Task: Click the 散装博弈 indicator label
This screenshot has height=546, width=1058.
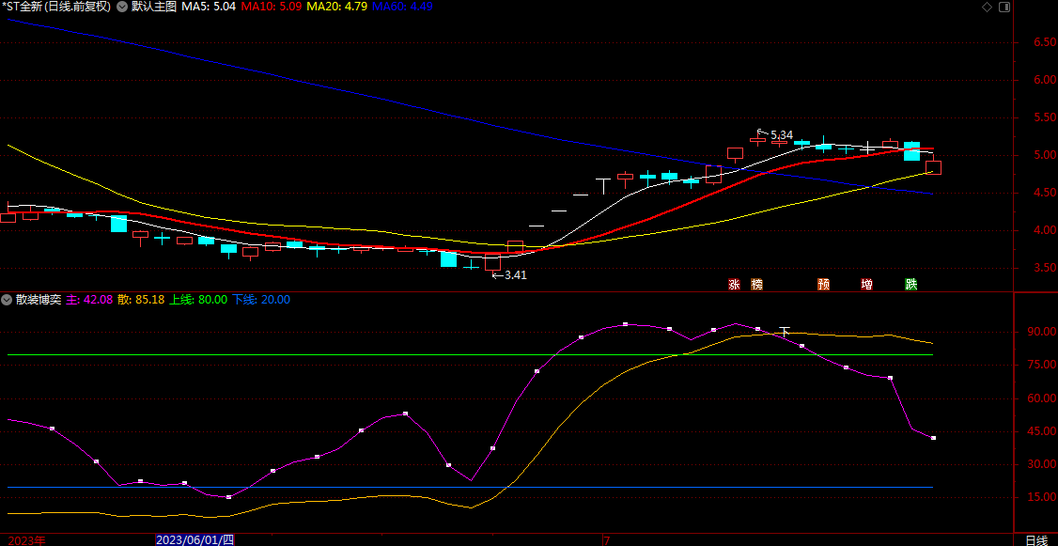Action: pos(39,299)
